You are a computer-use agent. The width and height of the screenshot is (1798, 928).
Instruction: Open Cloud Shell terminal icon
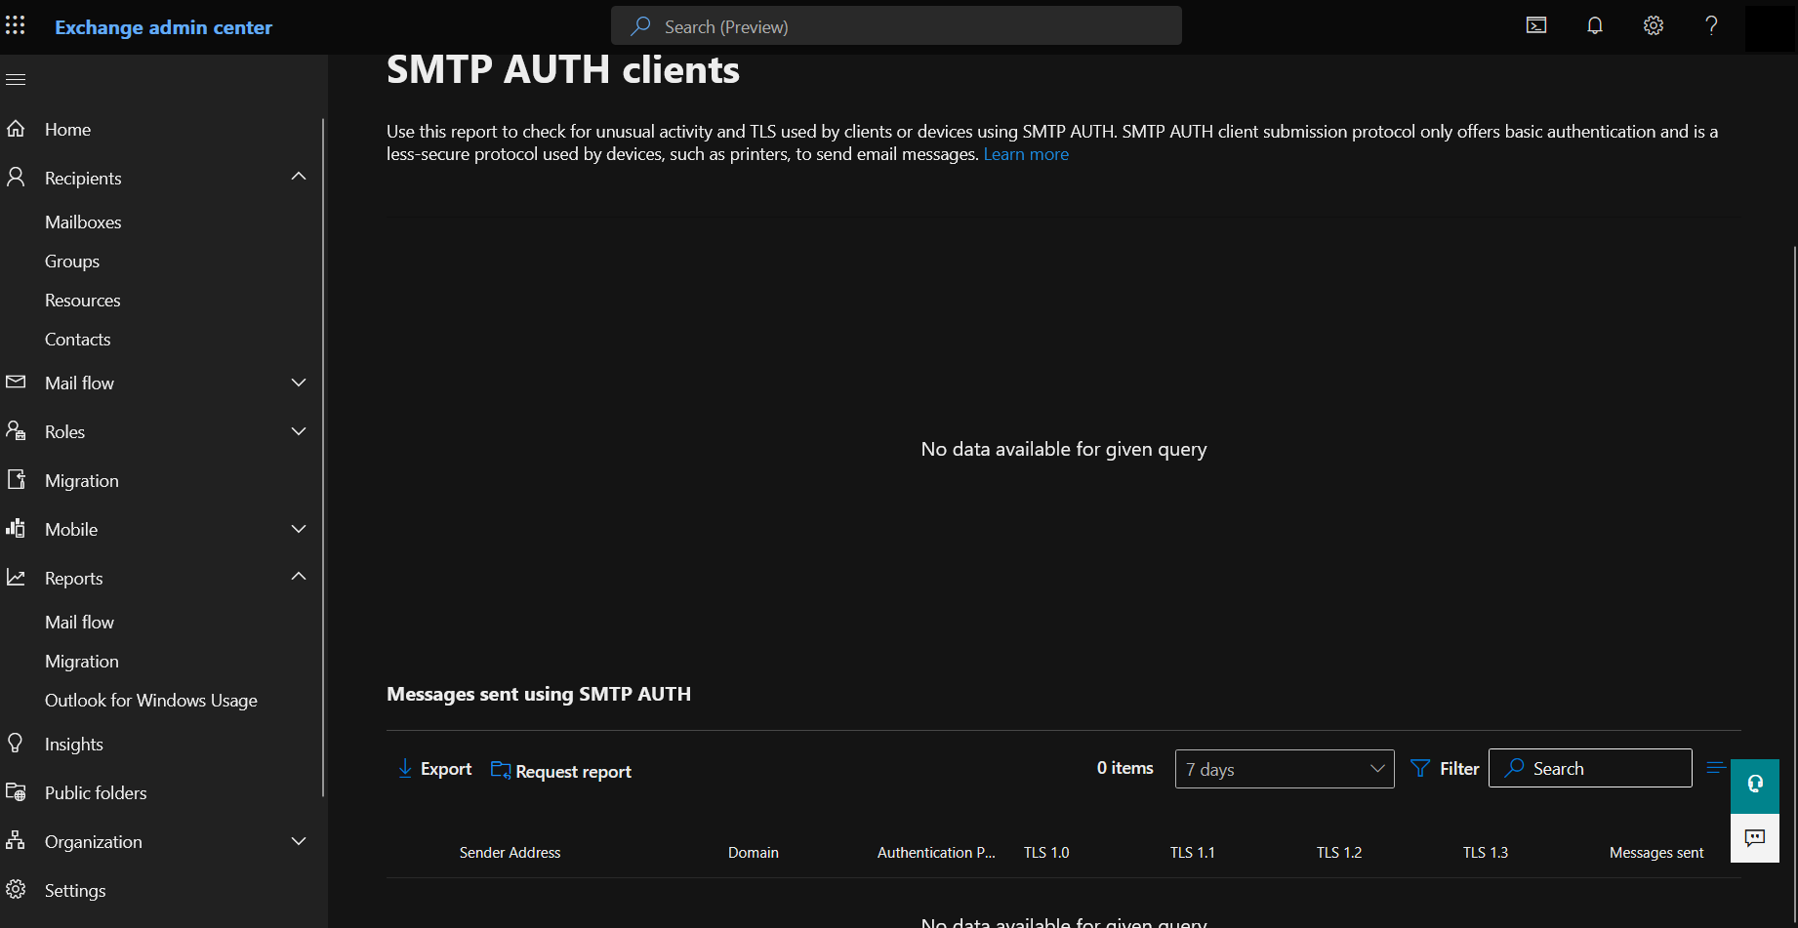tap(1536, 26)
